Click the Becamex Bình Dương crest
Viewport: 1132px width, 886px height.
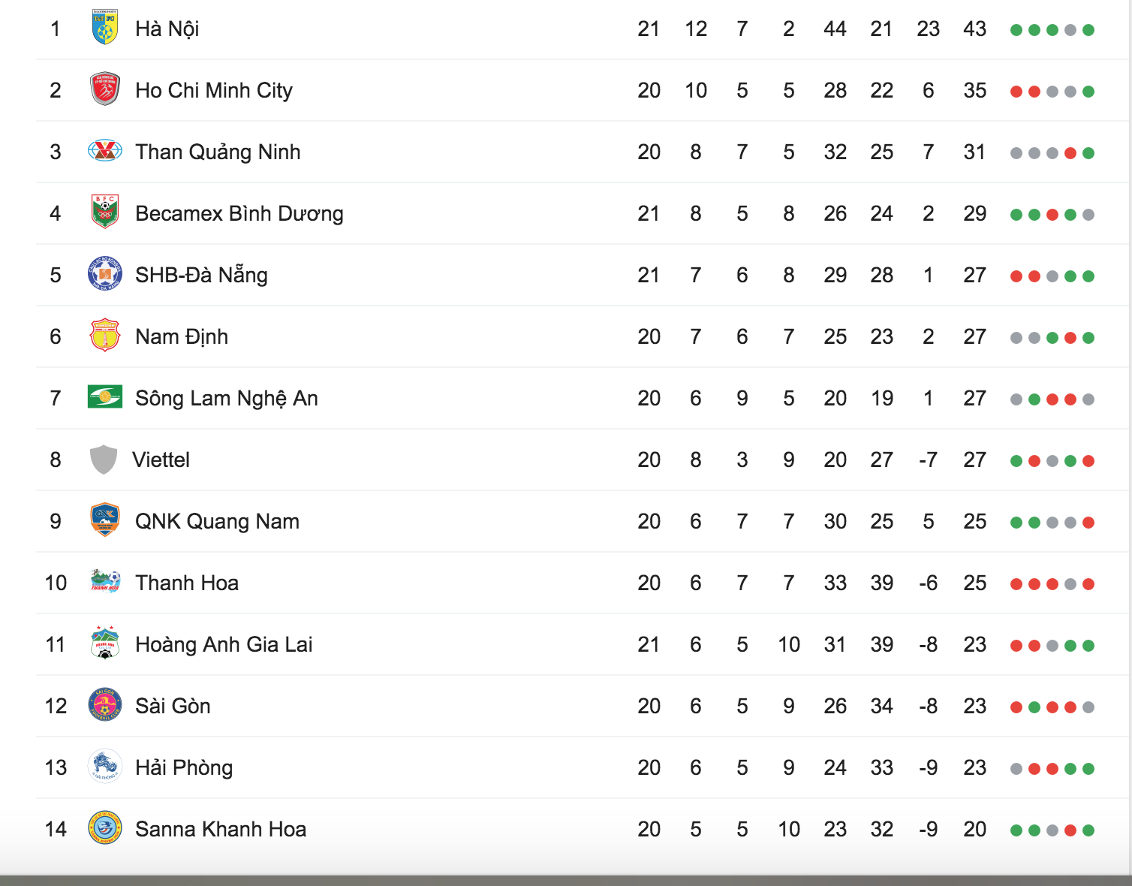(x=105, y=212)
